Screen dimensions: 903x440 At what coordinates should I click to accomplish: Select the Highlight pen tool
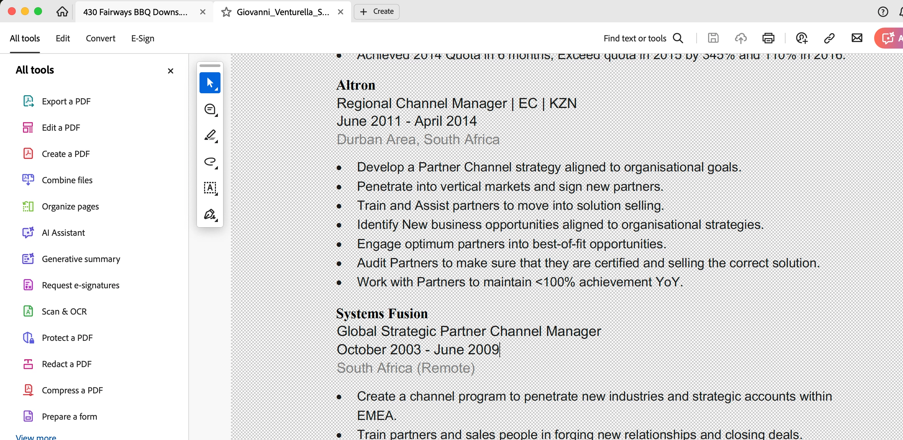tap(210, 135)
